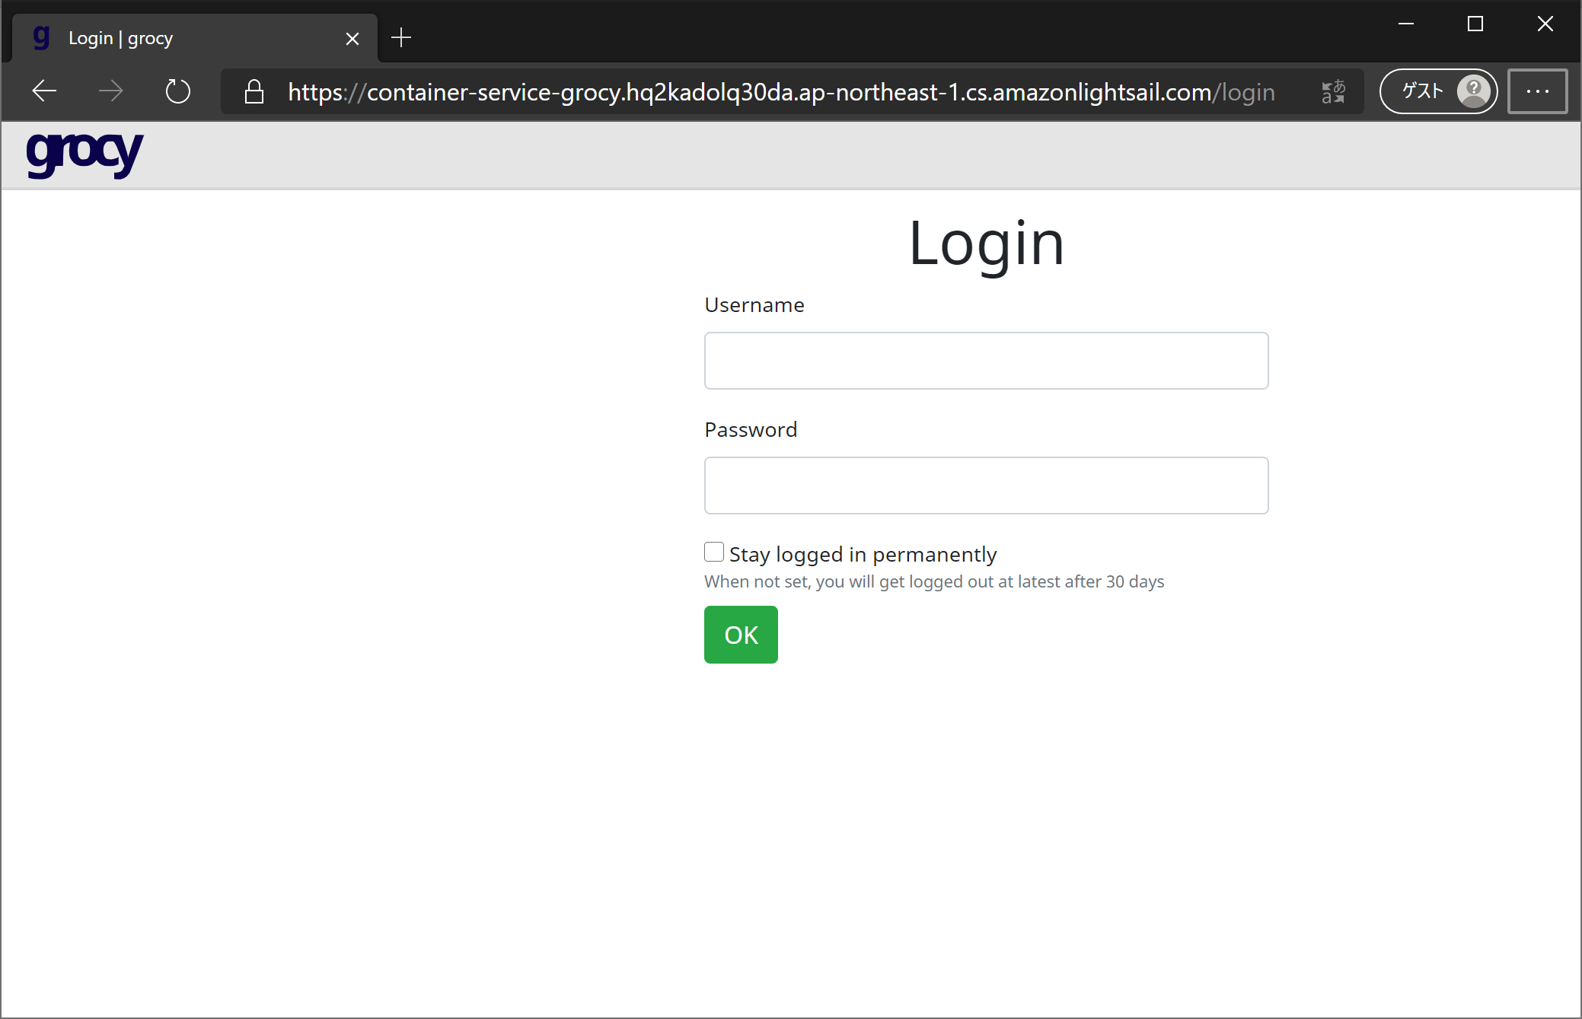The image size is (1582, 1019).
Task: Focus the Username input field
Action: pos(986,361)
